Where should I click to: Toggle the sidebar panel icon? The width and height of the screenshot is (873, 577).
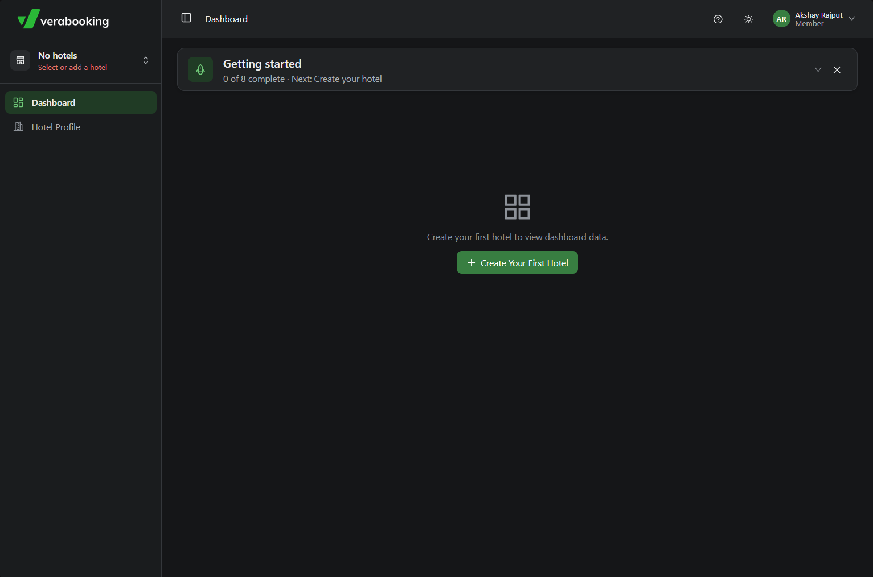(186, 18)
